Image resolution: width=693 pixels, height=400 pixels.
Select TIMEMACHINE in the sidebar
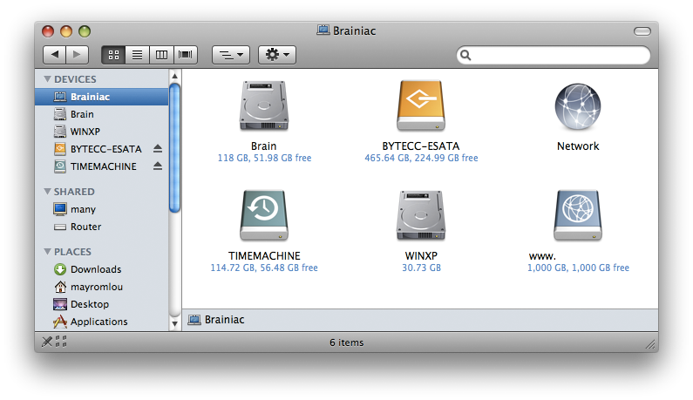click(102, 166)
